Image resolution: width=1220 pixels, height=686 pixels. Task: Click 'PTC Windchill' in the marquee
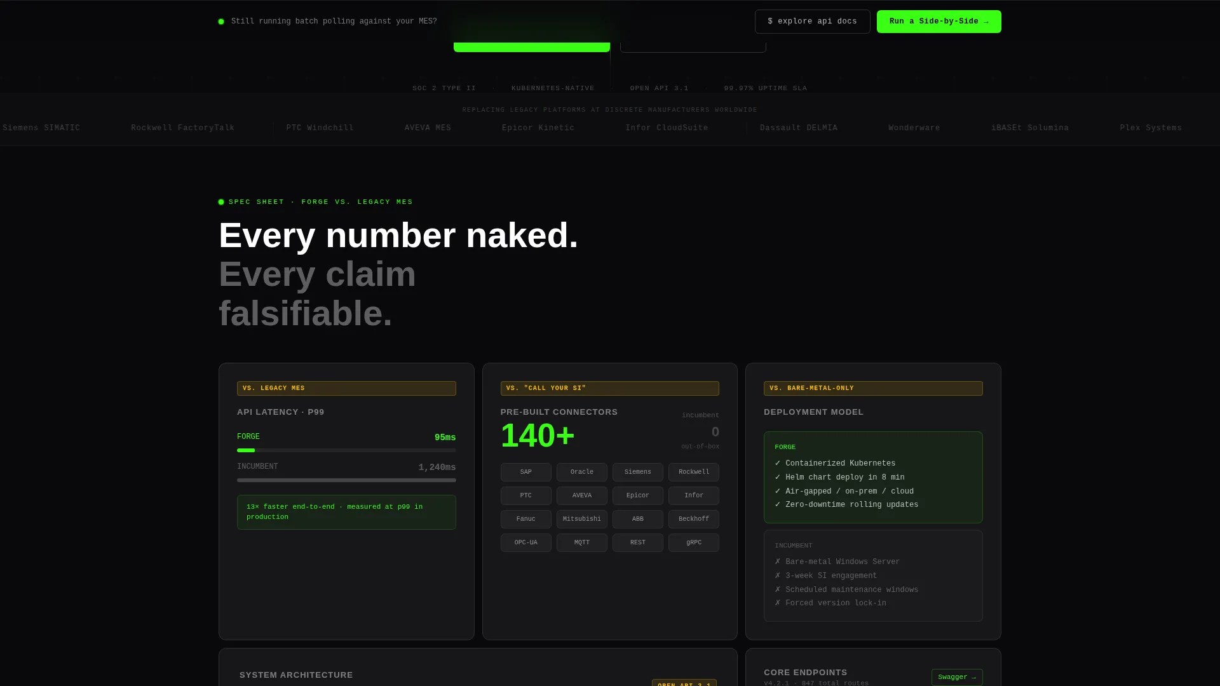(320, 128)
